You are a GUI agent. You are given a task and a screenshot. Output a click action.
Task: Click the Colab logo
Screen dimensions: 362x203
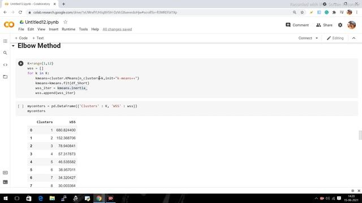coord(9,24)
